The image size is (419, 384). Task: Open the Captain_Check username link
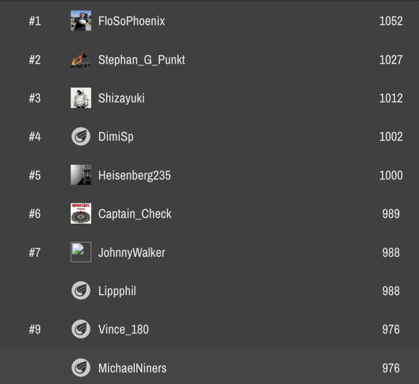click(135, 214)
